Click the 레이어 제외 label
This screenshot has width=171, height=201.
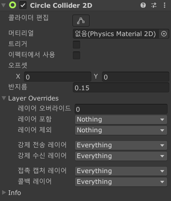tap(35, 130)
